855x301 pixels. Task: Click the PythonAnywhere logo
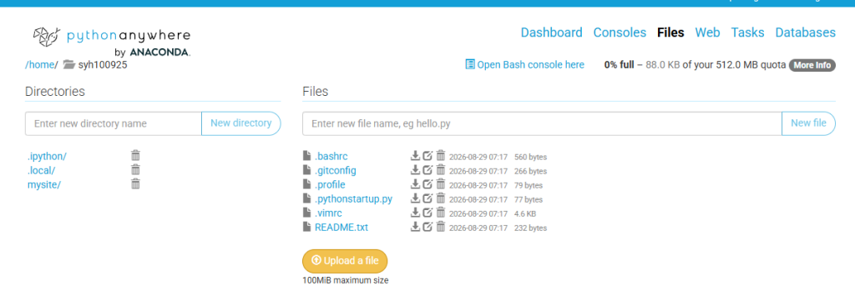tap(111, 42)
